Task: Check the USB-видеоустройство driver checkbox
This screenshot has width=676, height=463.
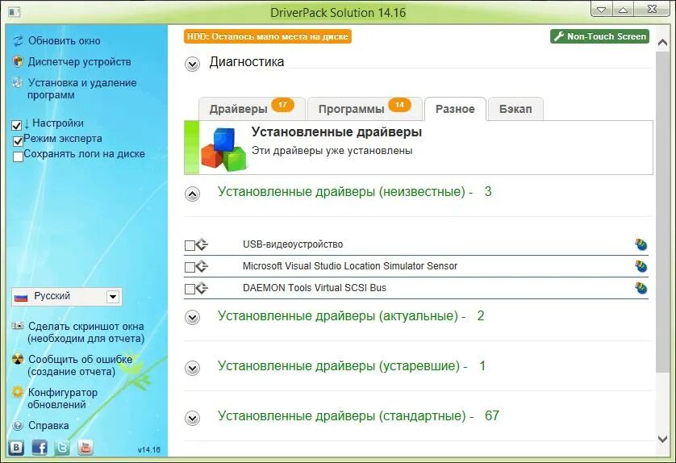Action: pyautogui.click(x=190, y=245)
